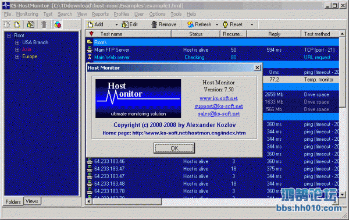
Task: Open the Tools menu
Action: coord(176,14)
